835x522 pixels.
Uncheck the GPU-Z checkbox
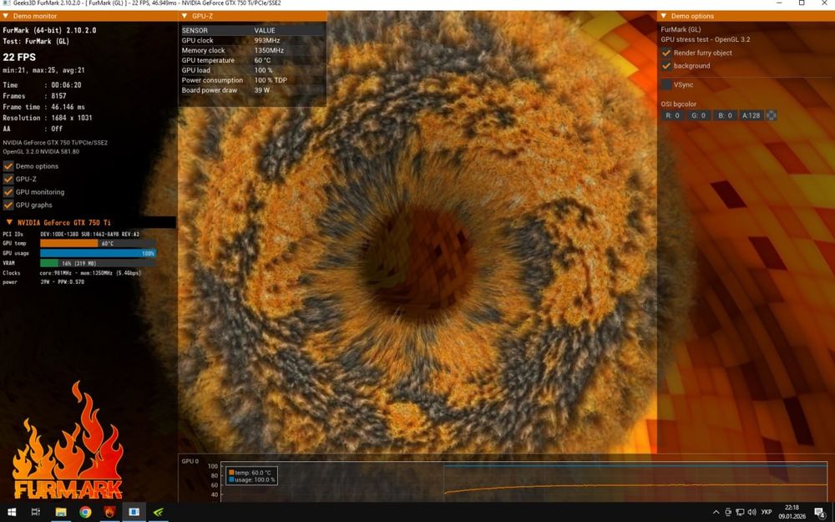8,179
